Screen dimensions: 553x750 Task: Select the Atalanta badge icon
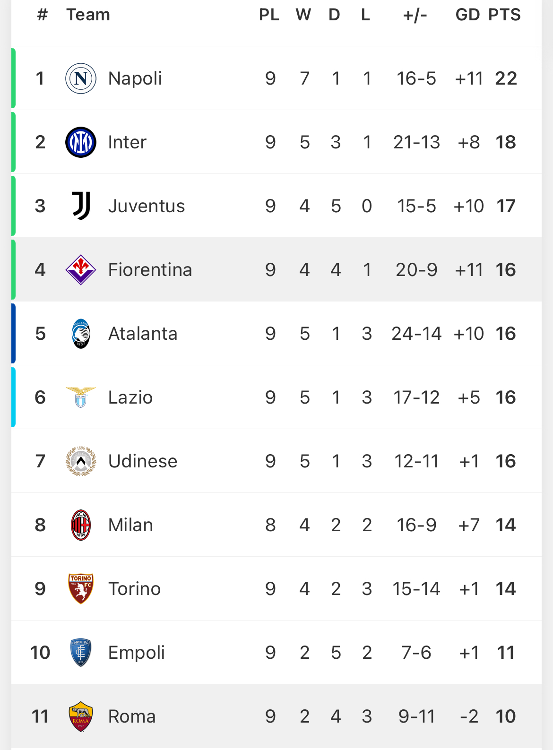[81, 334]
